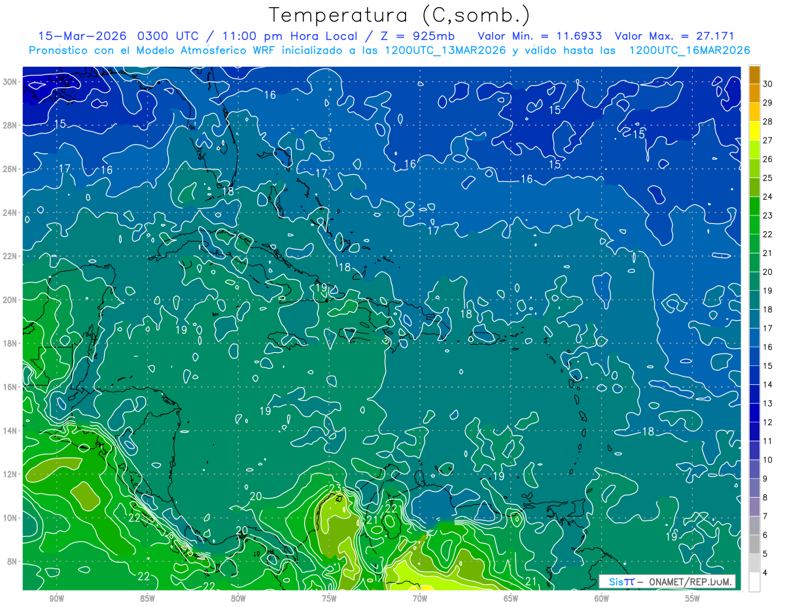Click the 85W longitude axis label
Viewport: 785px width, 607px height.
147,598
